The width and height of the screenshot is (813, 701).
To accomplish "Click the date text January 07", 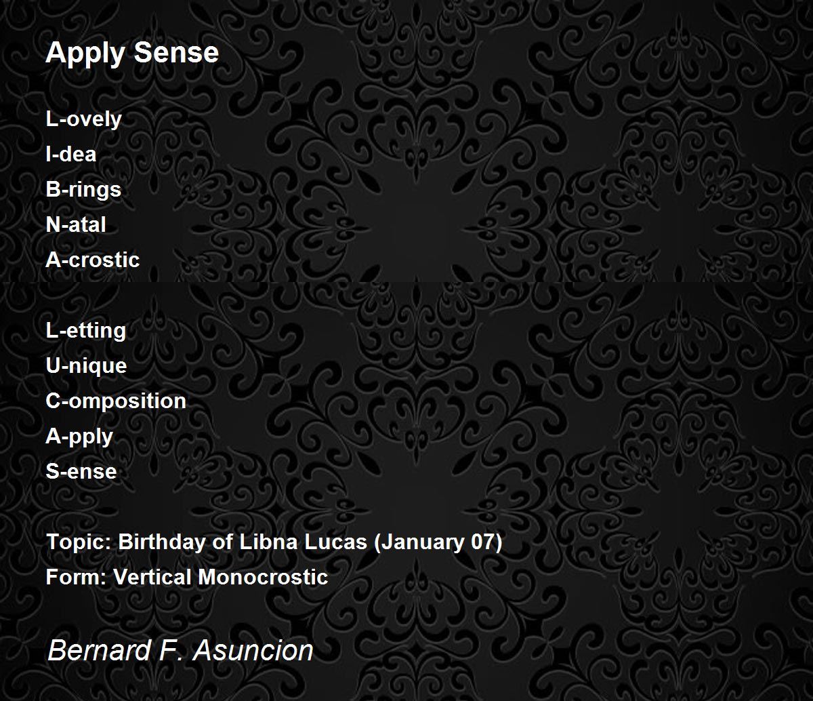I will click(x=438, y=542).
